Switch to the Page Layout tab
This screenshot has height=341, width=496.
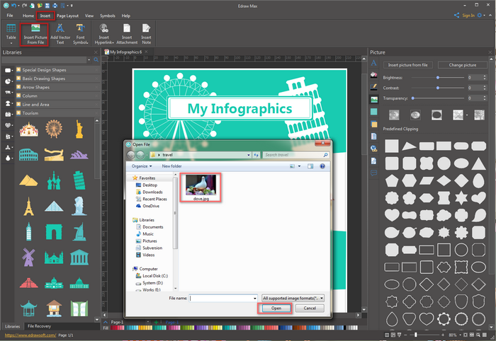pyautogui.click(x=68, y=15)
